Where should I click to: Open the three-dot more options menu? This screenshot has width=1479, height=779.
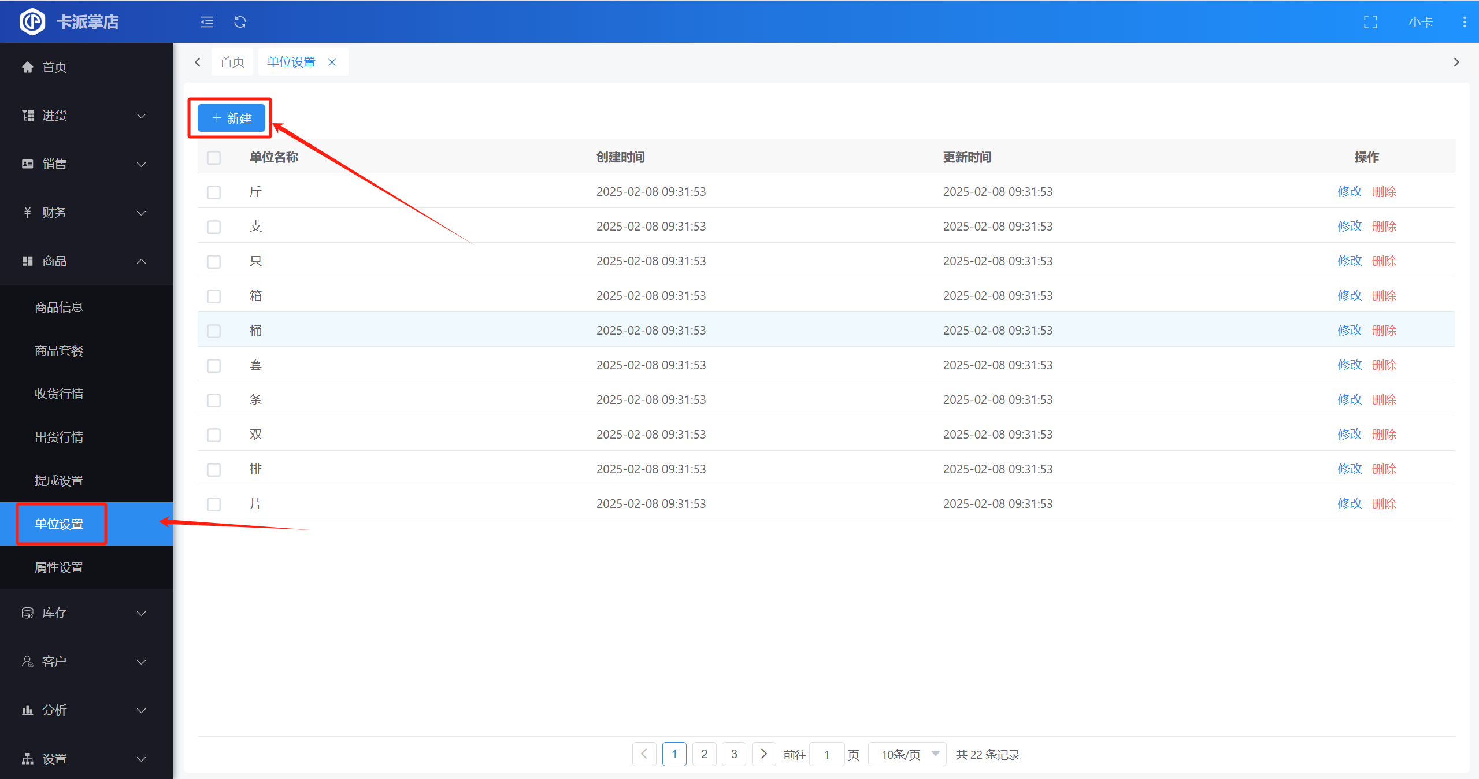pyautogui.click(x=1464, y=22)
